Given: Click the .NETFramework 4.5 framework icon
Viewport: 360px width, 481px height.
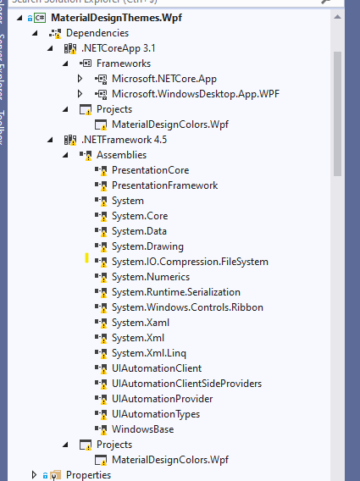Looking at the screenshot, I should pos(70,140).
